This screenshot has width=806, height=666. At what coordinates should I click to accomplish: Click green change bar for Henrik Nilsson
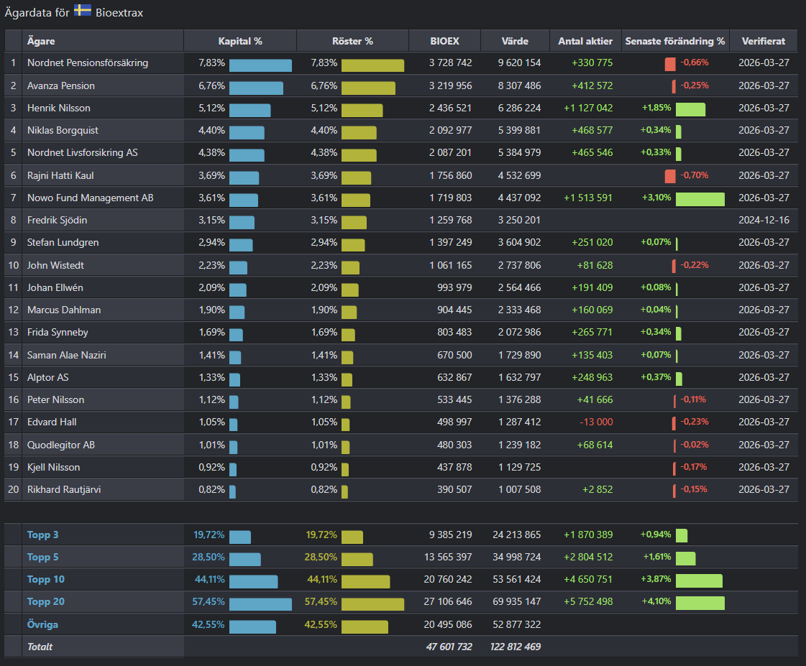pyautogui.click(x=690, y=109)
